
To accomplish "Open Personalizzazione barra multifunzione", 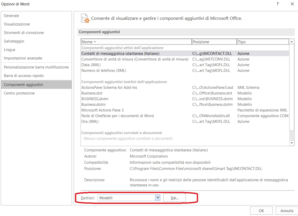I will coord(36,67).
